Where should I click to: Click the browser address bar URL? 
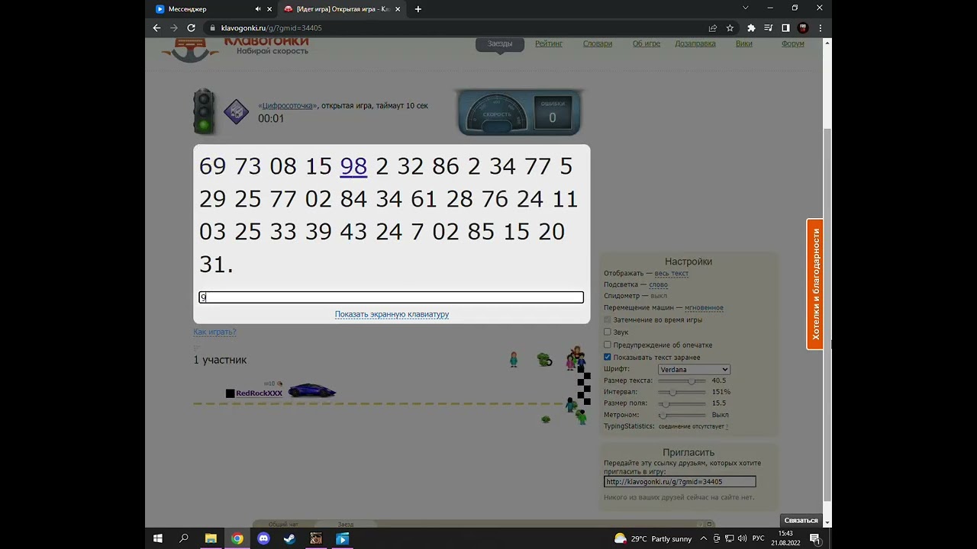click(272, 27)
